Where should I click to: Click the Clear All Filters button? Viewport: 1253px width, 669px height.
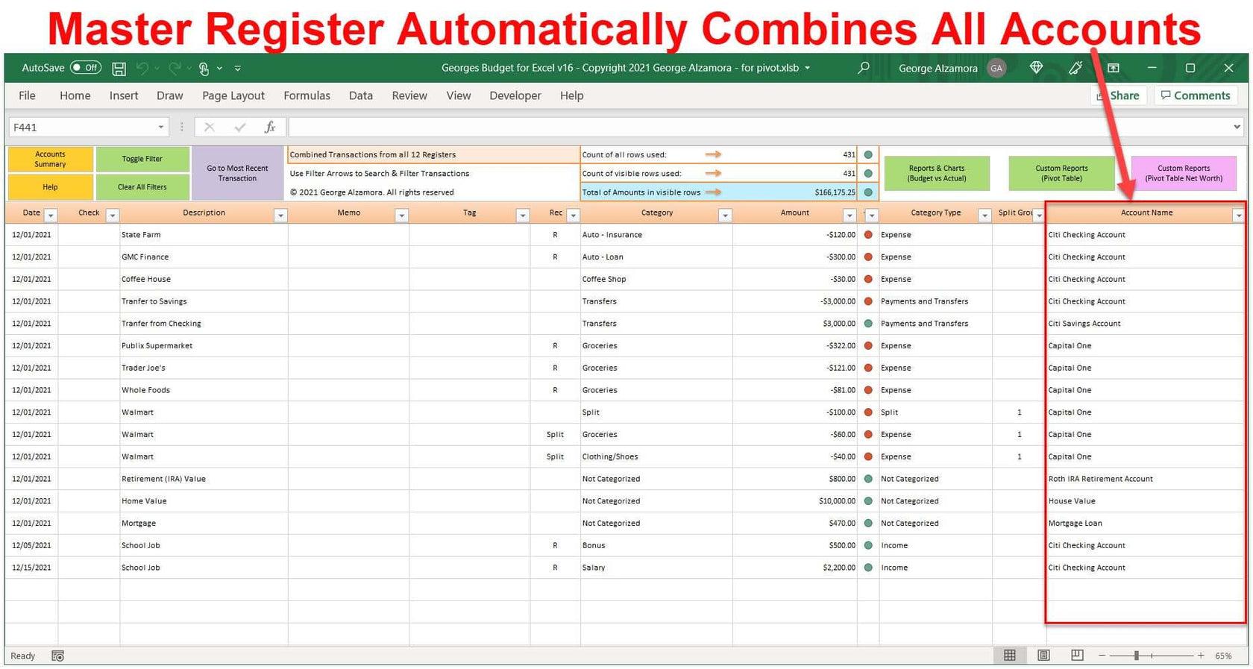142,187
